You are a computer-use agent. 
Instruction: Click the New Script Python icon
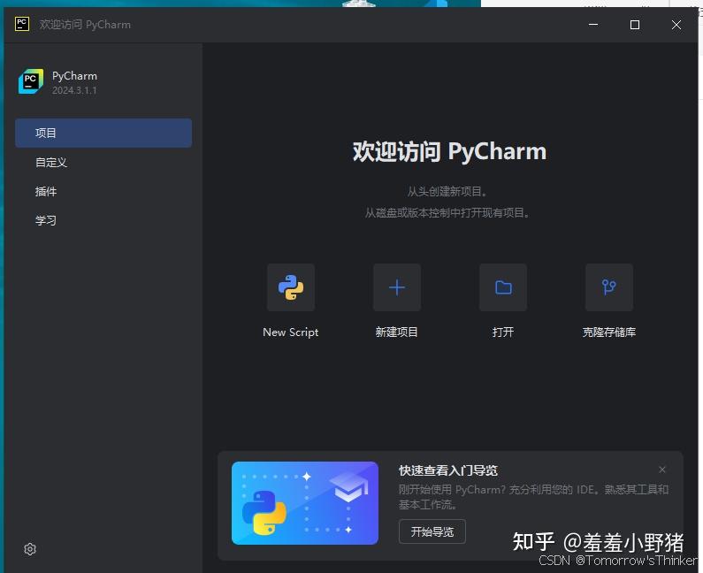291,287
